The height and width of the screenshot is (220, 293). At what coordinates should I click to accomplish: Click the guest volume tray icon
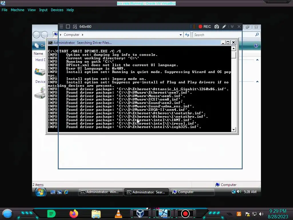239,191
